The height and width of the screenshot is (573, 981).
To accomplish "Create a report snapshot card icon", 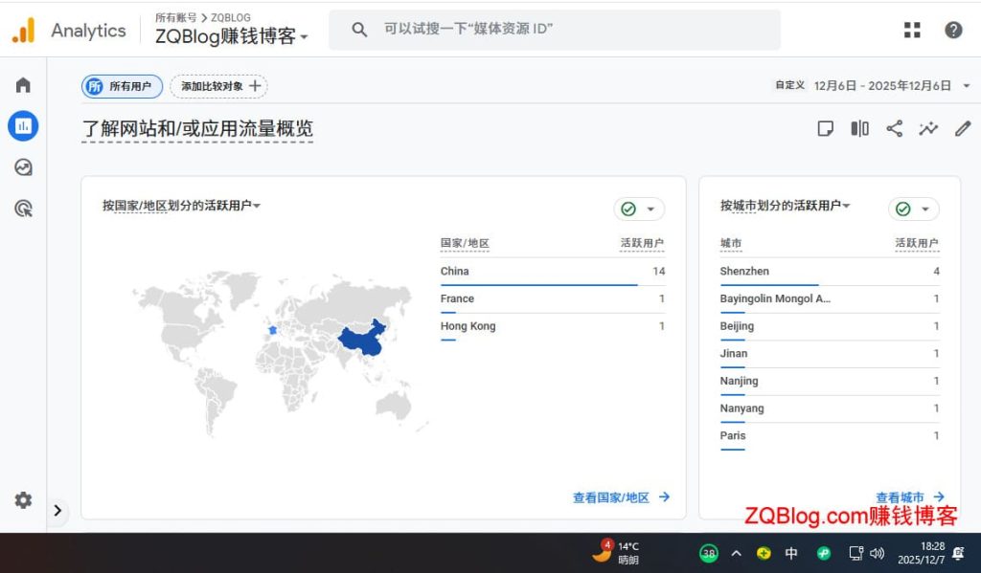I will [825, 127].
